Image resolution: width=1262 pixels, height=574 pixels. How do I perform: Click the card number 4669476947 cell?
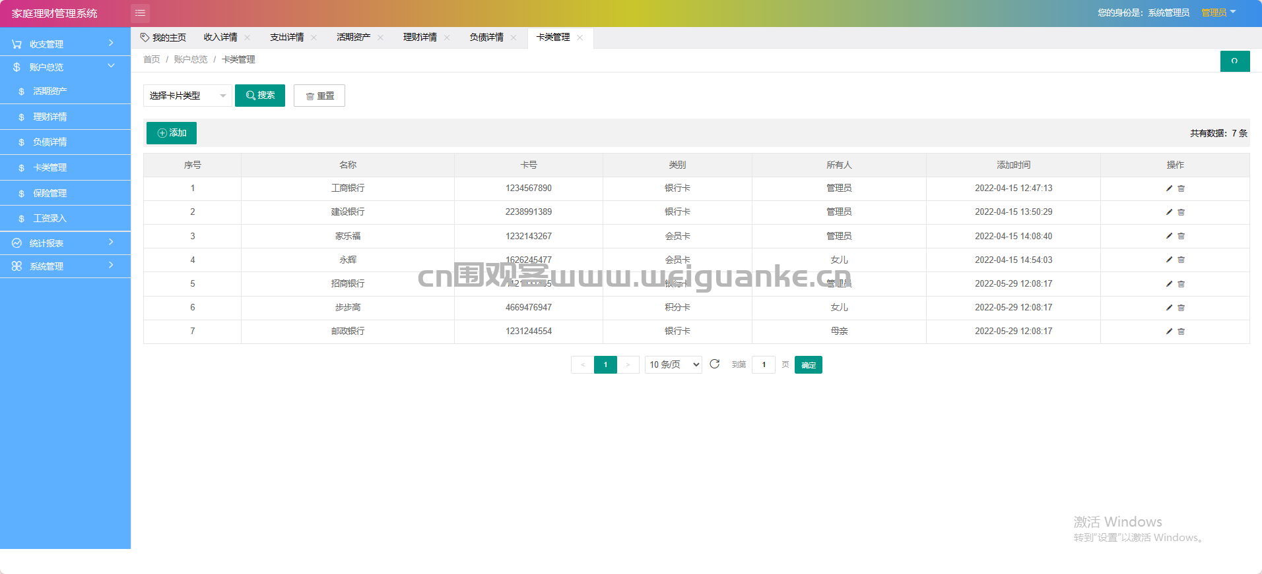pos(529,308)
